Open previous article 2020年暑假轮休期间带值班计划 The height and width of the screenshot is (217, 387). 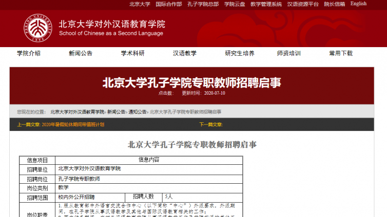pos(73,124)
